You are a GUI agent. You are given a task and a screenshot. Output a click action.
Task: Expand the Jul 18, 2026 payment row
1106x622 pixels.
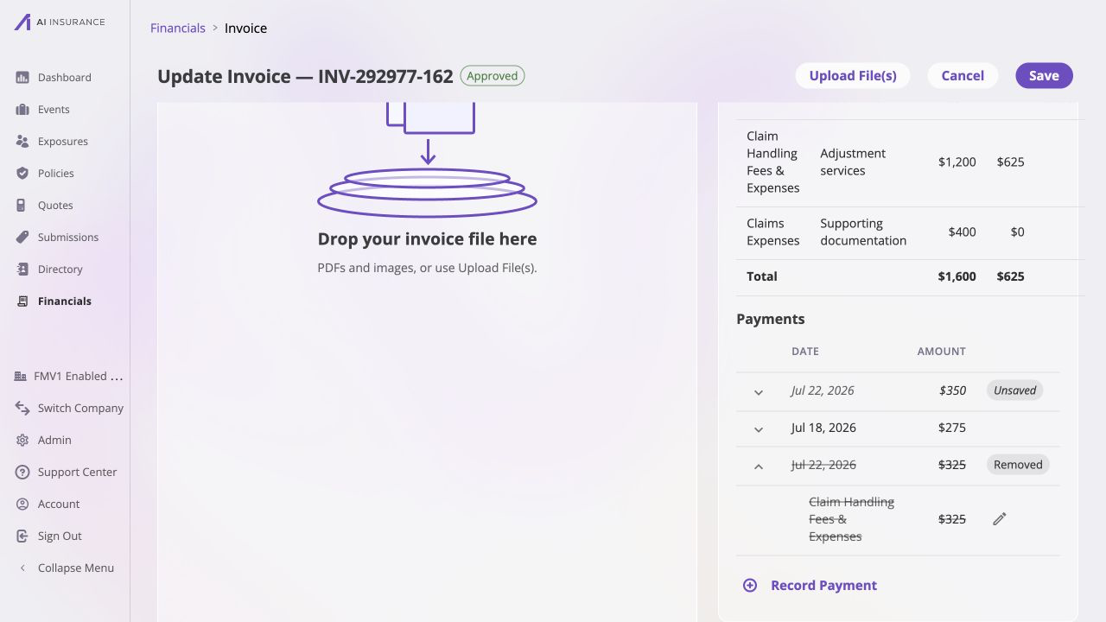(x=759, y=429)
